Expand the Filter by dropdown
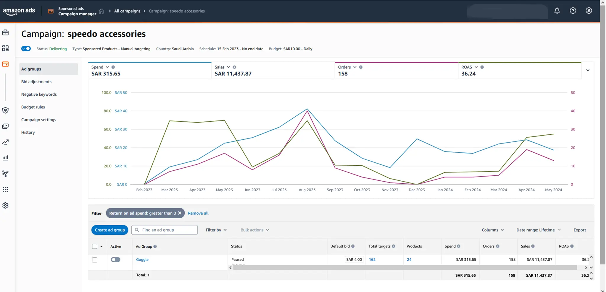This screenshot has width=606, height=292. 216,230
